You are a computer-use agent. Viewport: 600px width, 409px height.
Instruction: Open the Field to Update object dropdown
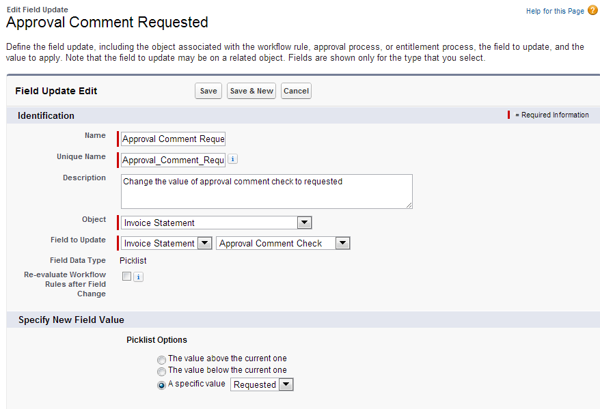click(x=203, y=242)
